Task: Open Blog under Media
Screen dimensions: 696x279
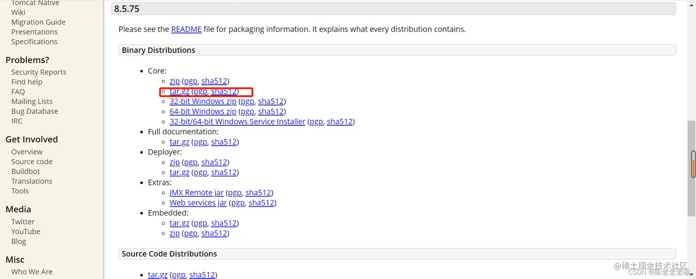Action: point(18,241)
